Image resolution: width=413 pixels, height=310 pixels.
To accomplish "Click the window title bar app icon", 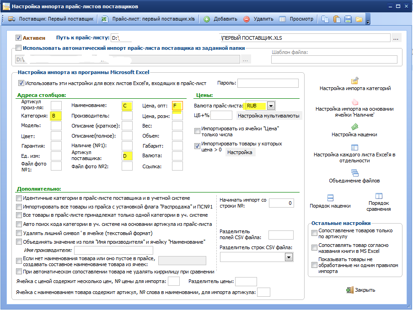I will tap(6, 6).
